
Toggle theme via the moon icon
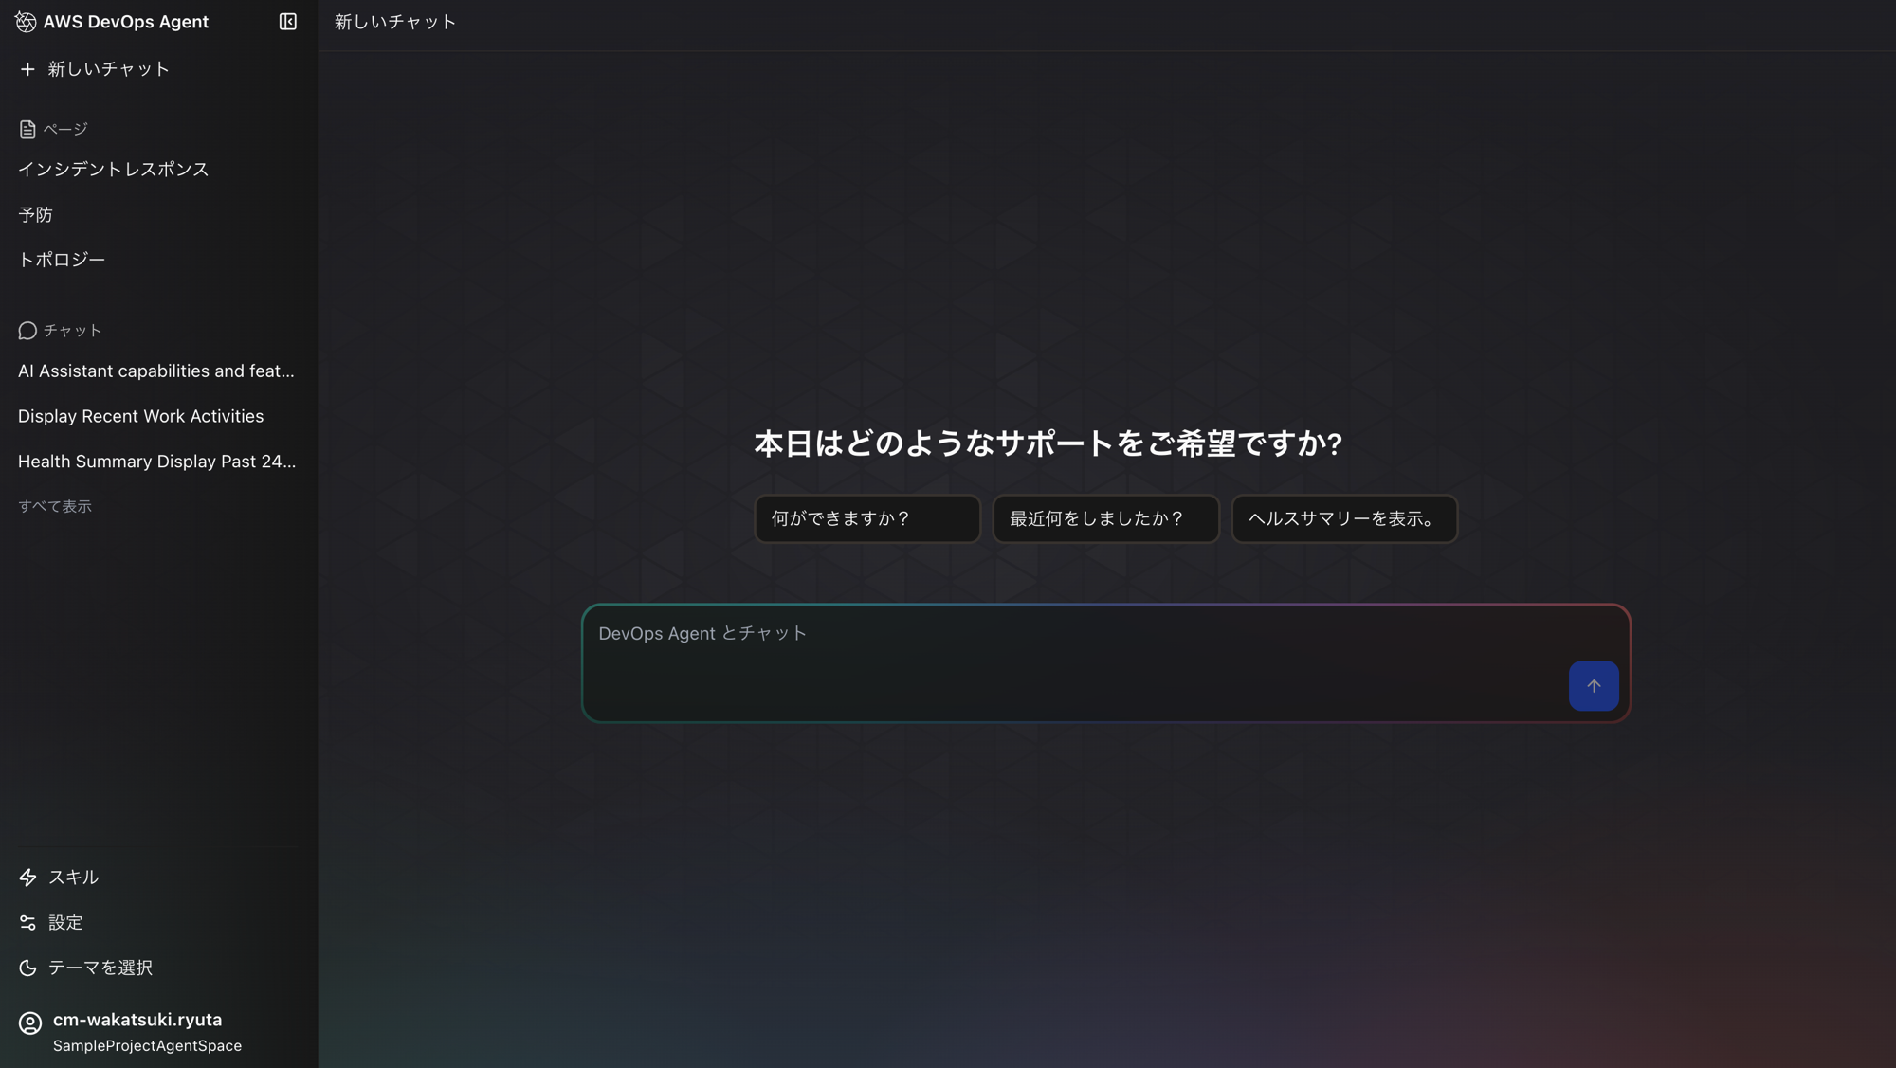coord(27,968)
